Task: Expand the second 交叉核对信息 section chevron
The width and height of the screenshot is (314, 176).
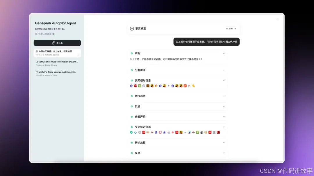Action: click(x=224, y=127)
